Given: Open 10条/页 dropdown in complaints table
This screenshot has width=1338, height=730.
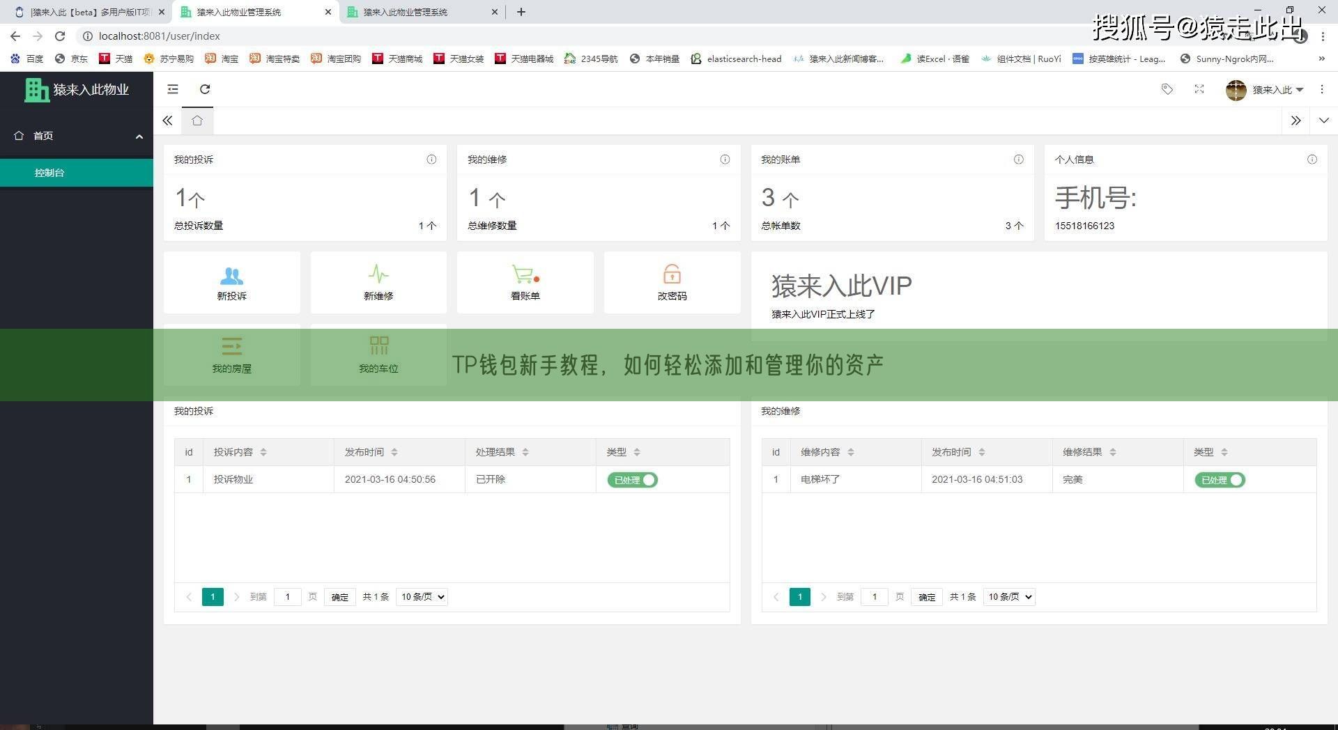Looking at the screenshot, I should [422, 597].
